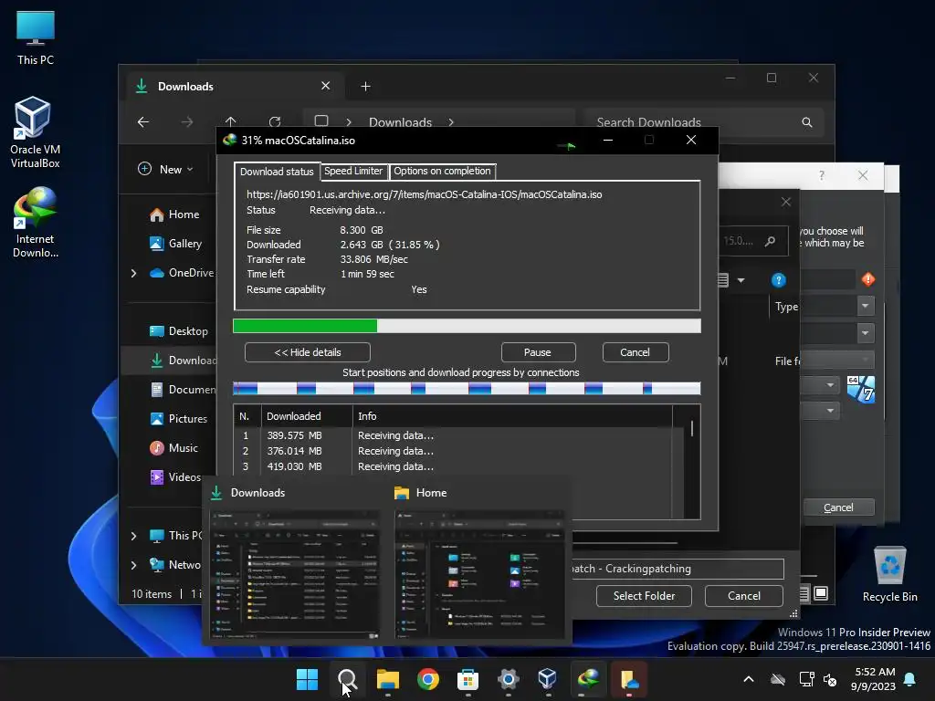Viewport: 935px width, 701px height.
Task: Add a new File Explorer tab
Action: point(365,87)
